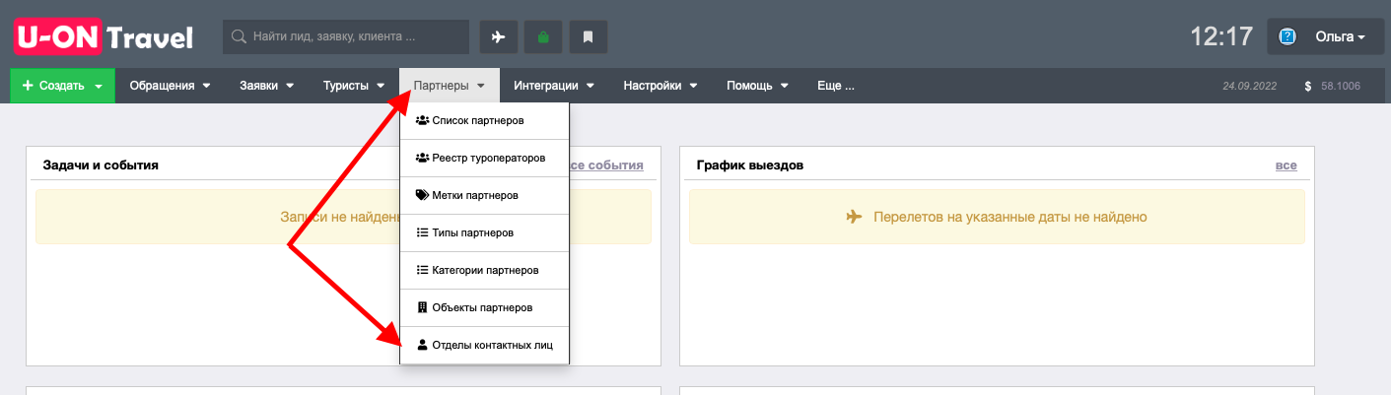Click the Задачи и события panel heading
Viewport: 1391px width, 395px height.
tap(101, 165)
